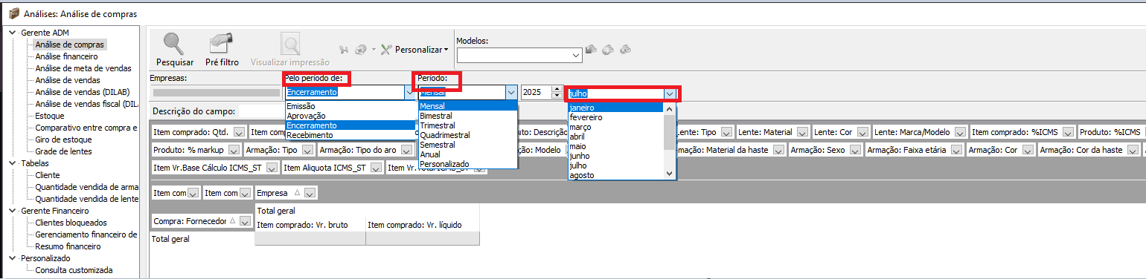Choose Aprovação in the open list
The height and width of the screenshot is (279, 1146).
[x=350, y=116]
